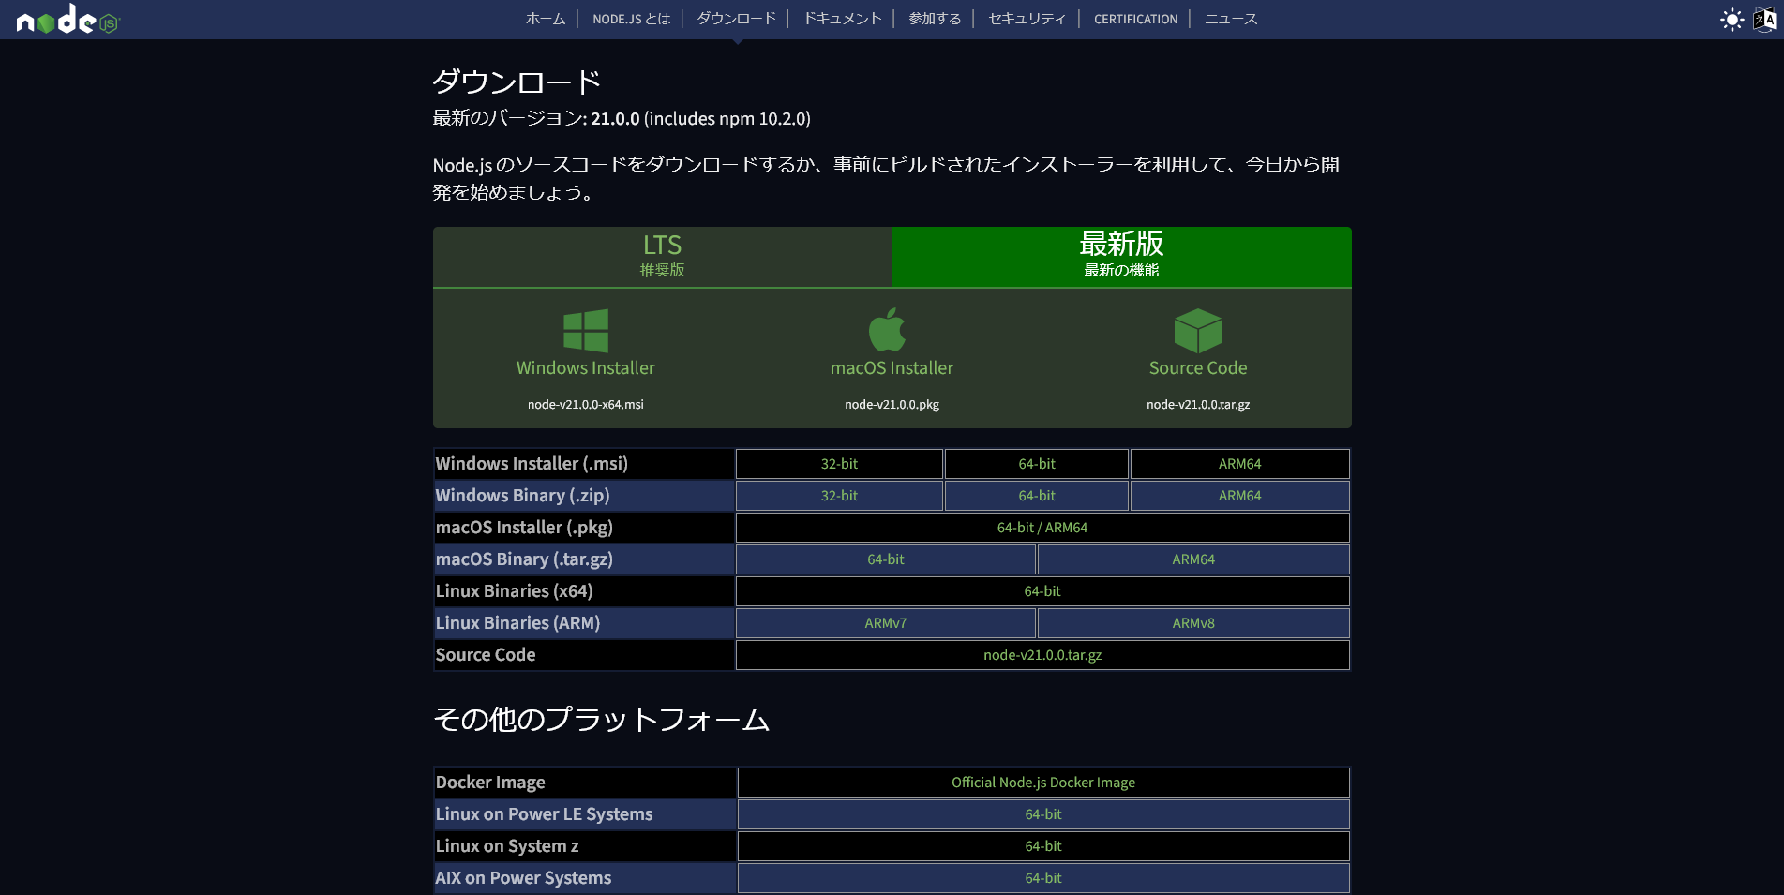Select 64-bit Linux Binaries (x64)

tap(1042, 591)
